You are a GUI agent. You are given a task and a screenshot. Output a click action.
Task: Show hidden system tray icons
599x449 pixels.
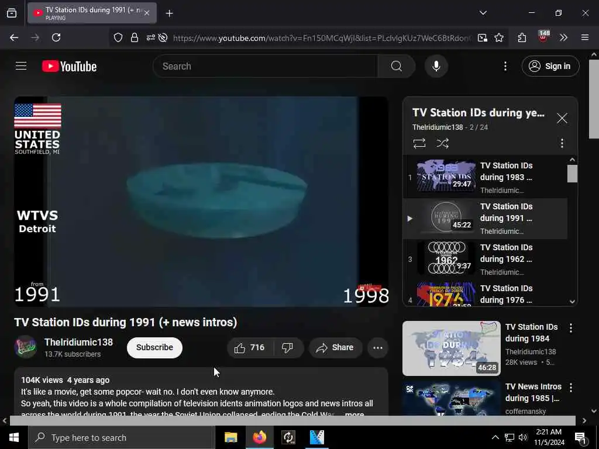[495, 437]
